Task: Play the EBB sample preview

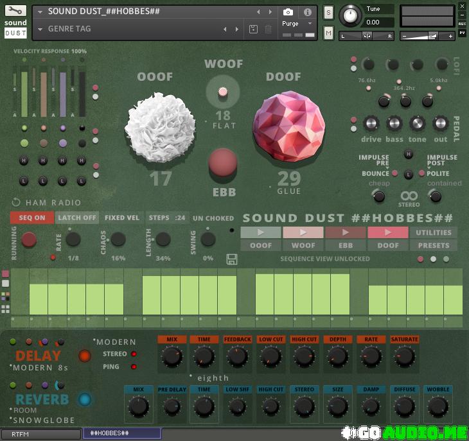Action: pos(346,232)
